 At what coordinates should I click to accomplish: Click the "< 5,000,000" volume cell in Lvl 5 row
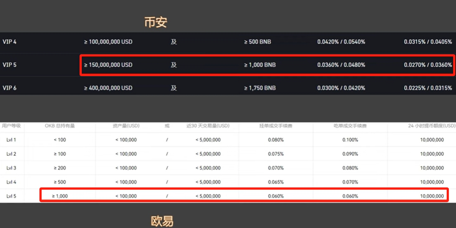pyautogui.click(x=208, y=196)
